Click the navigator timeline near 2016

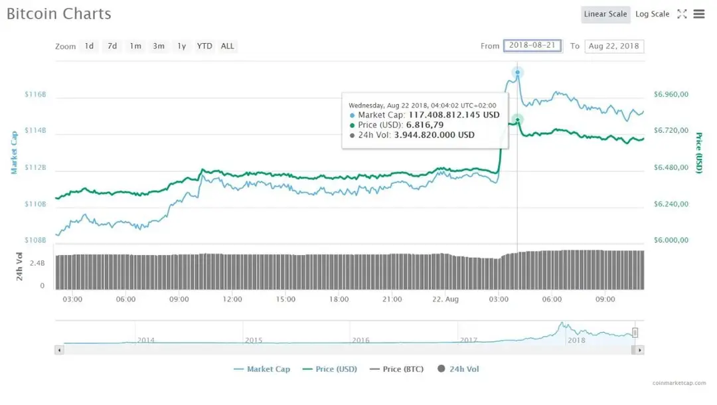360,340
